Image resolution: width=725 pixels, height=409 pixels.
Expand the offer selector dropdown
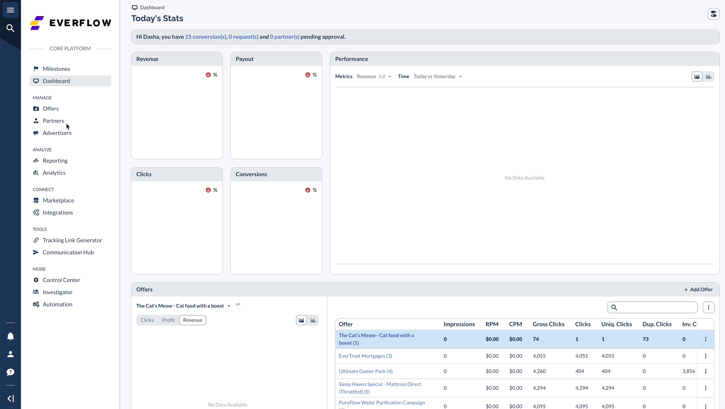[x=183, y=306]
